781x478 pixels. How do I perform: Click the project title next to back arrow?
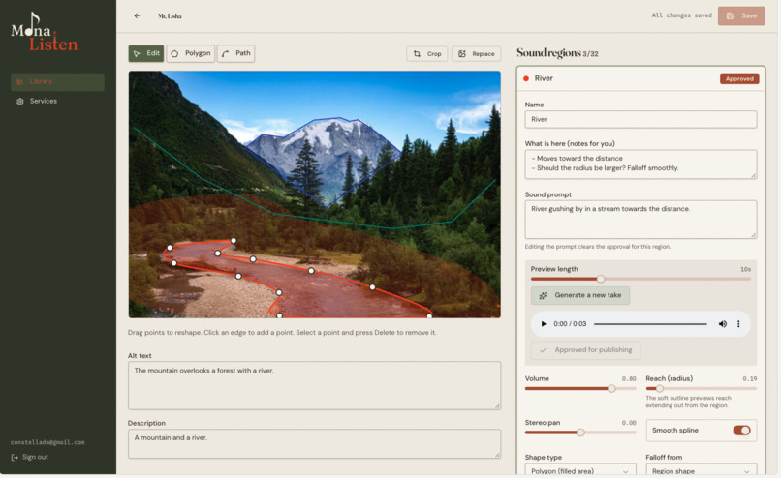point(170,15)
